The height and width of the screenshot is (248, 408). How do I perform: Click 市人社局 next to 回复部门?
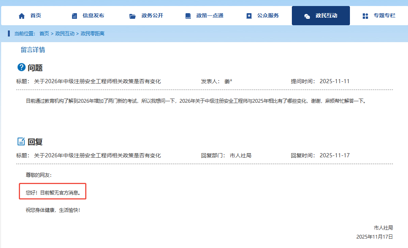[241, 155]
